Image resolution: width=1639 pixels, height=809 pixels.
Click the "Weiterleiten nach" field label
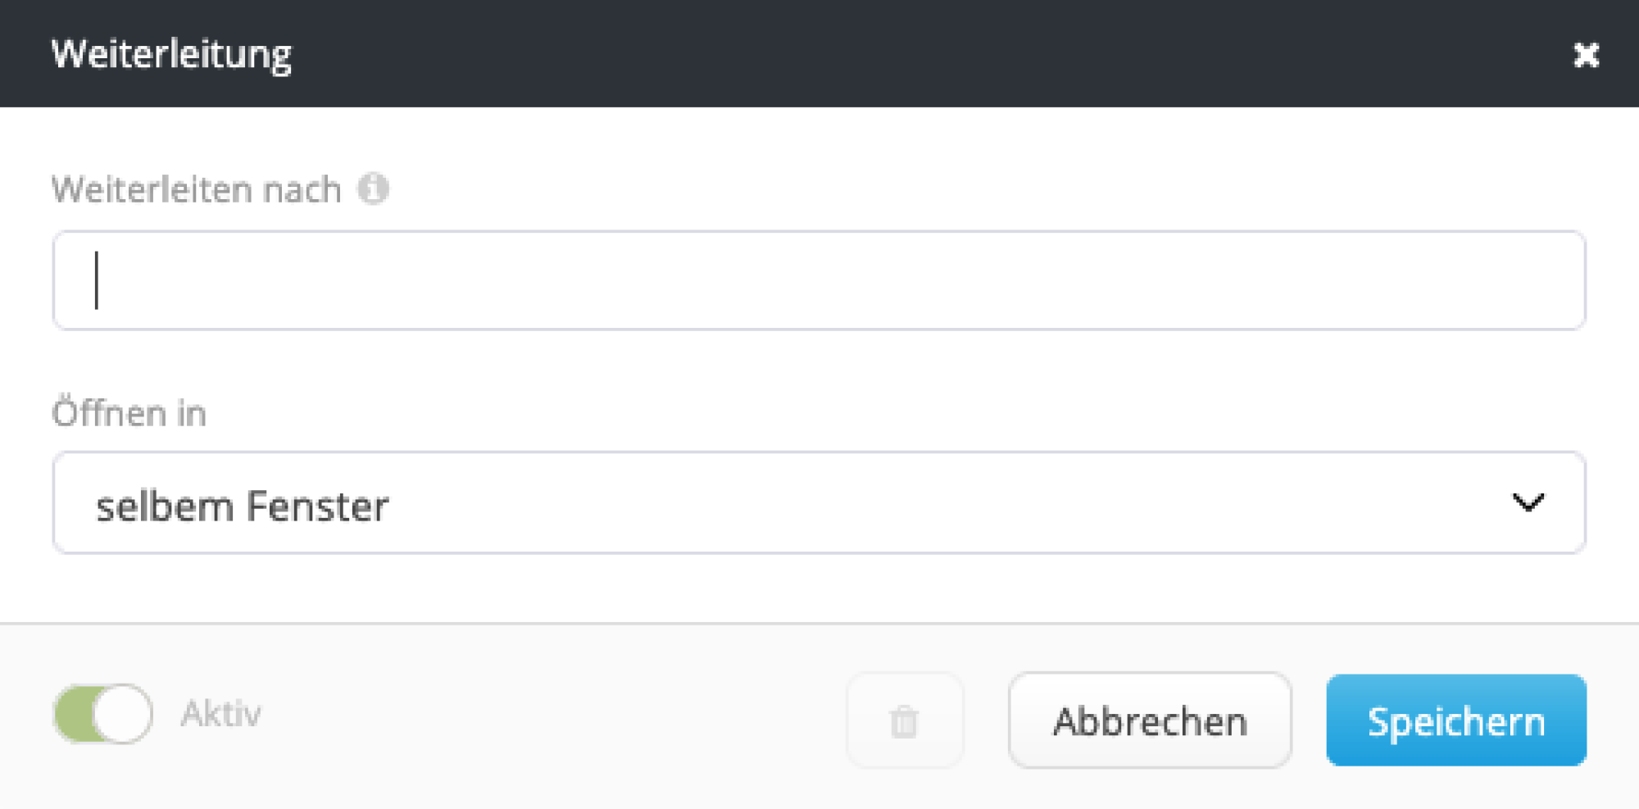click(196, 189)
